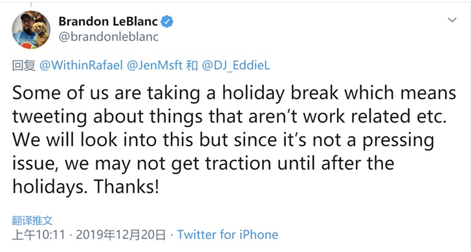Open the Twitter for iPhone source link
The height and width of the screenshot is (252, 471).
click(228, 235)
